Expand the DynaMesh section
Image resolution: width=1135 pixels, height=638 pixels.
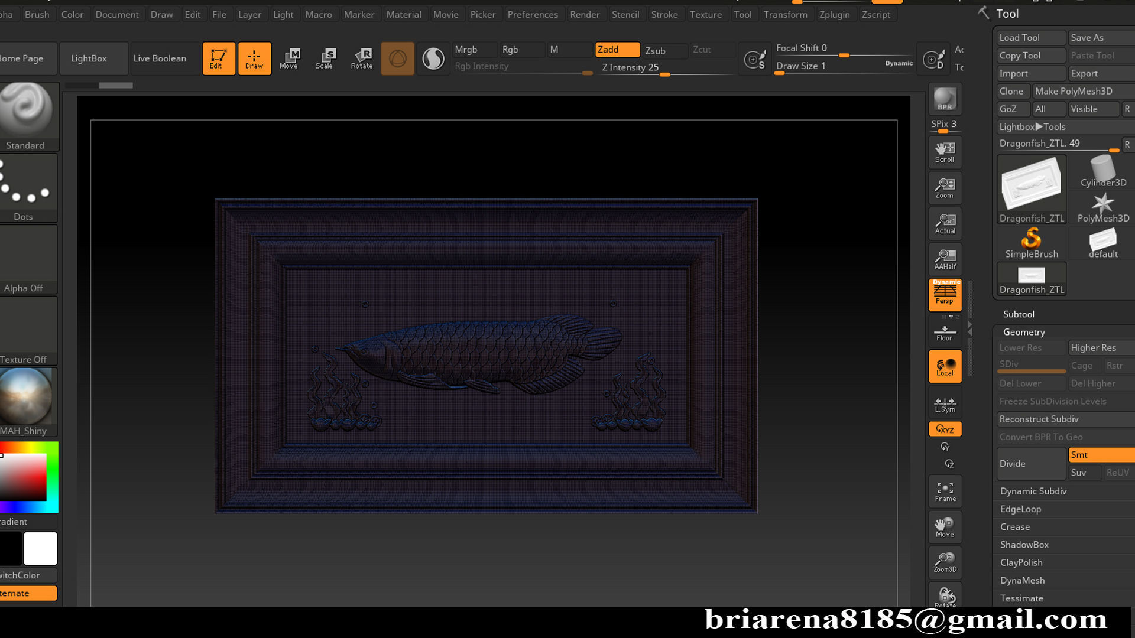tap(1022, 581)
